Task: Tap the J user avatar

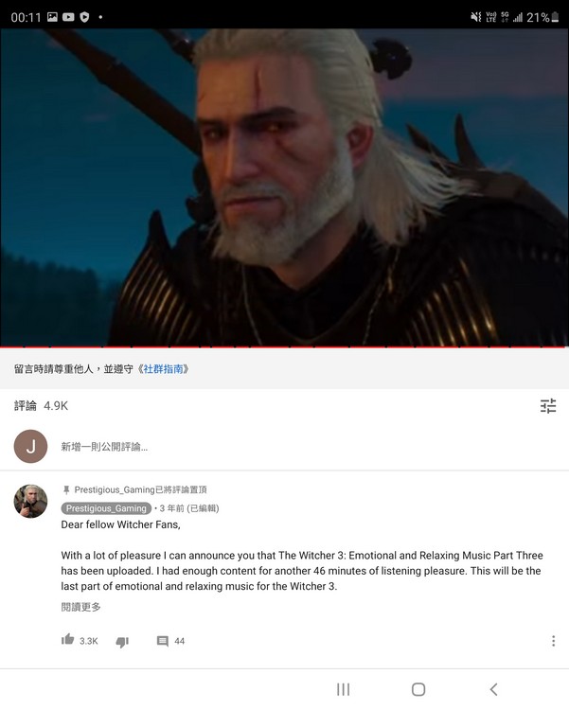Action: tap(31, 447)
